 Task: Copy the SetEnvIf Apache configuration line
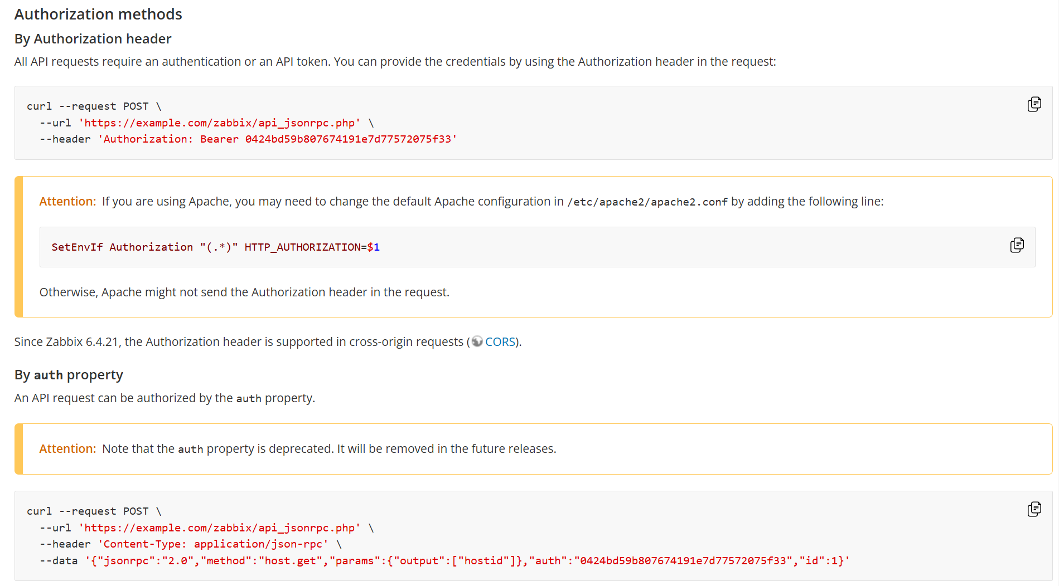1017,245
